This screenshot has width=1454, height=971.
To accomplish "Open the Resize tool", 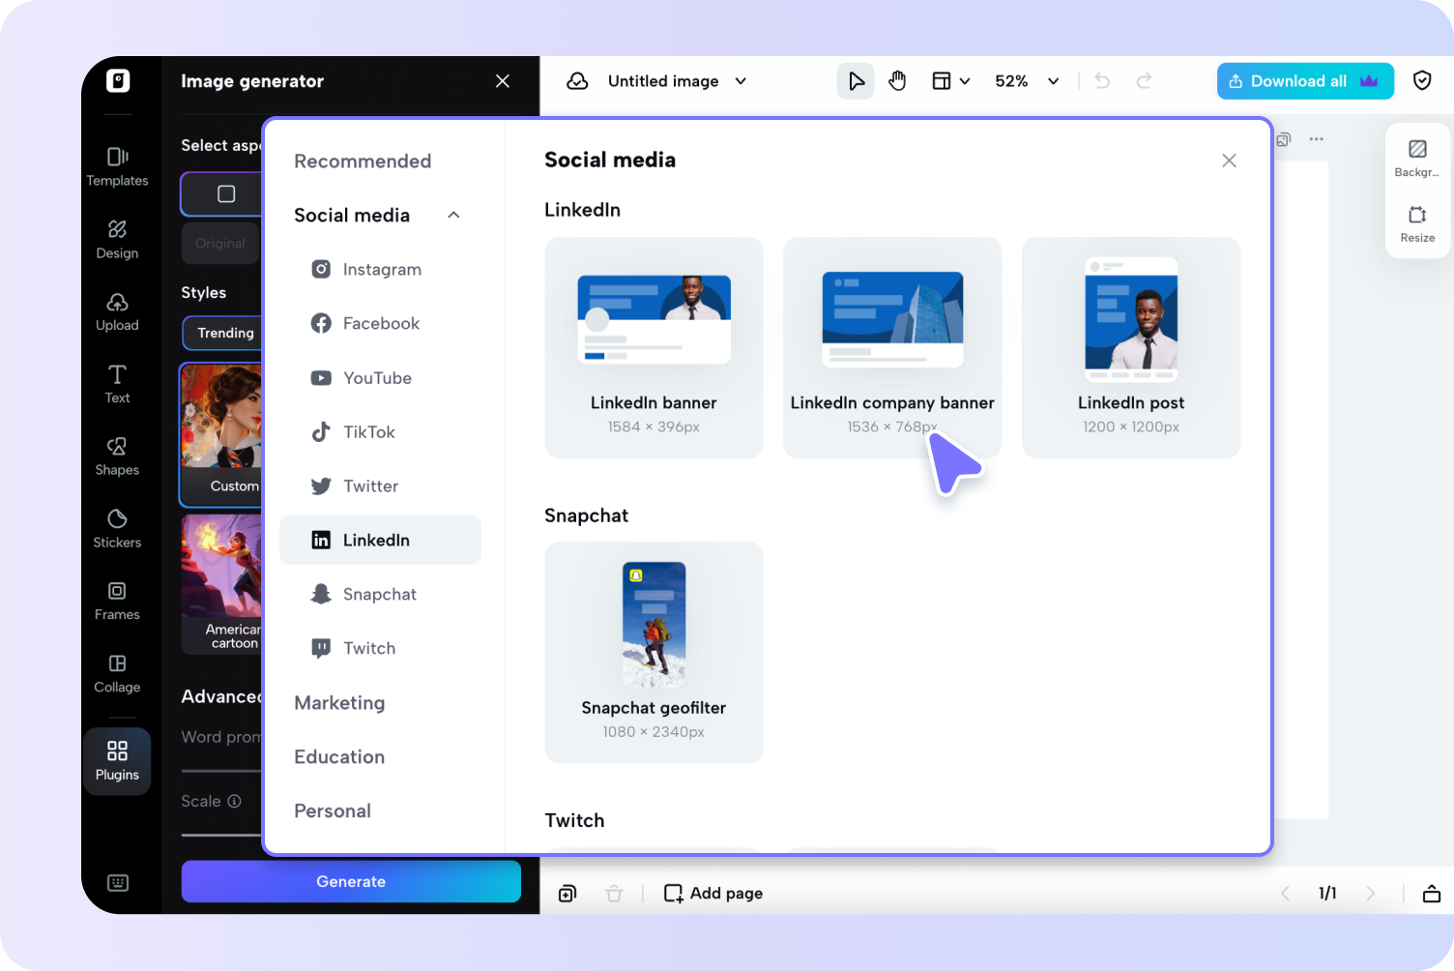I will tap(1417, 223).
